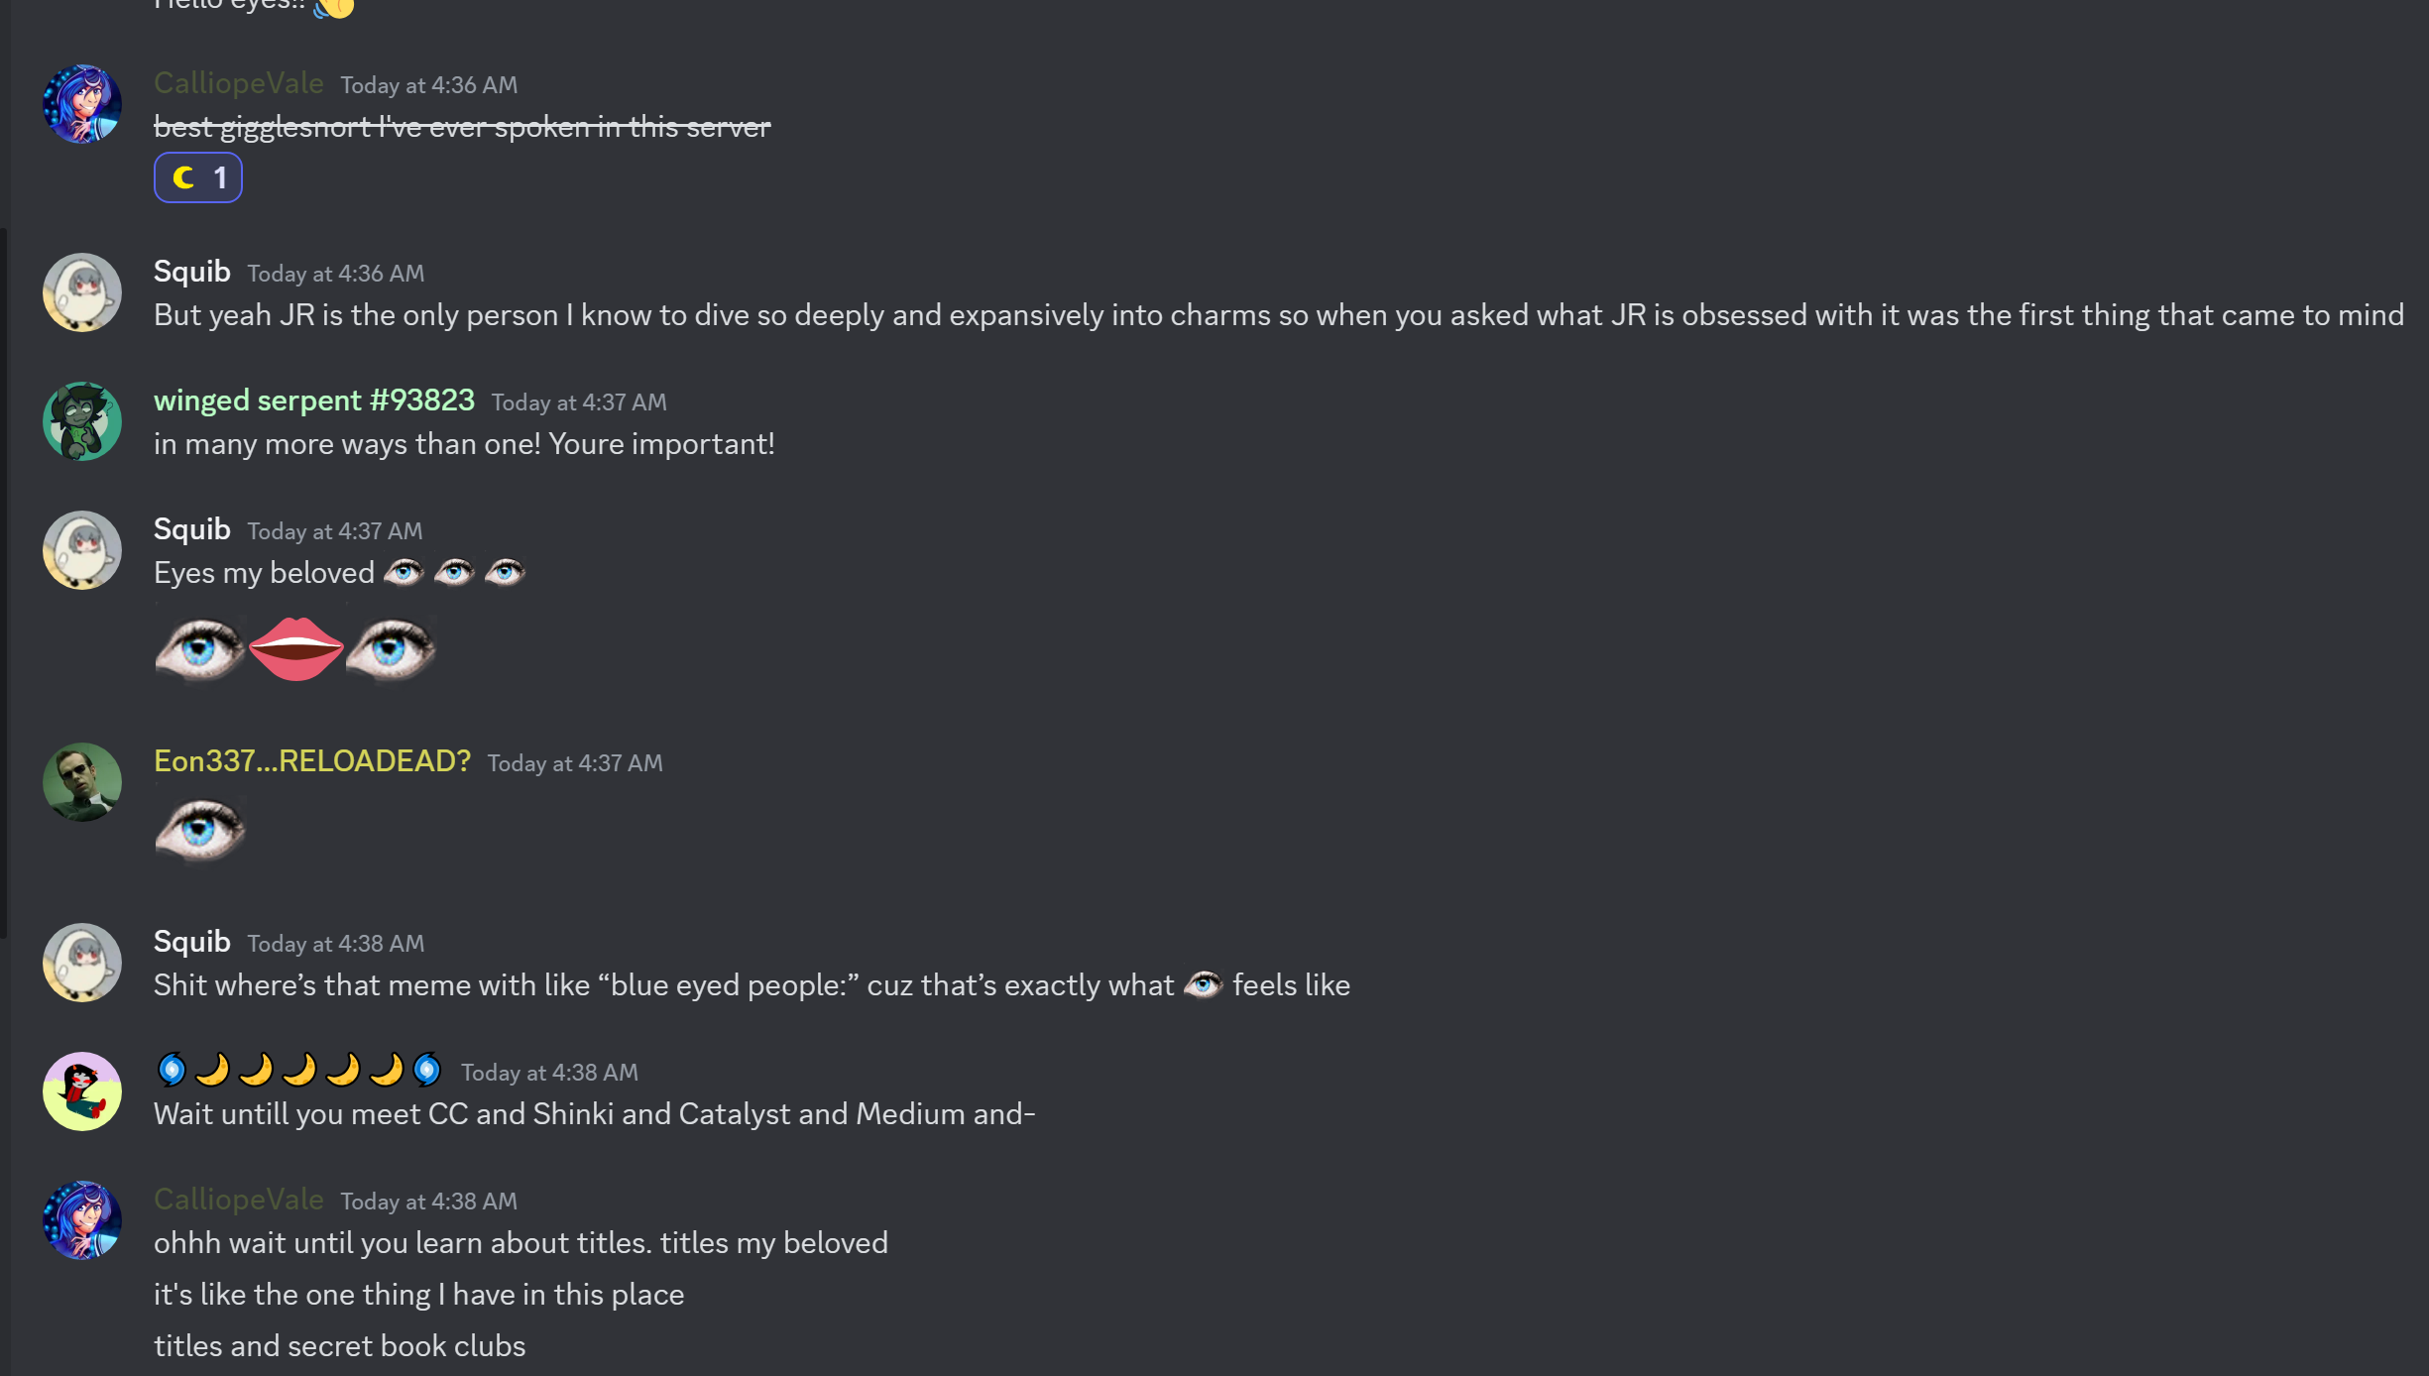
Task: Click the chat scrollbar on the left edge
Action: 4,583
